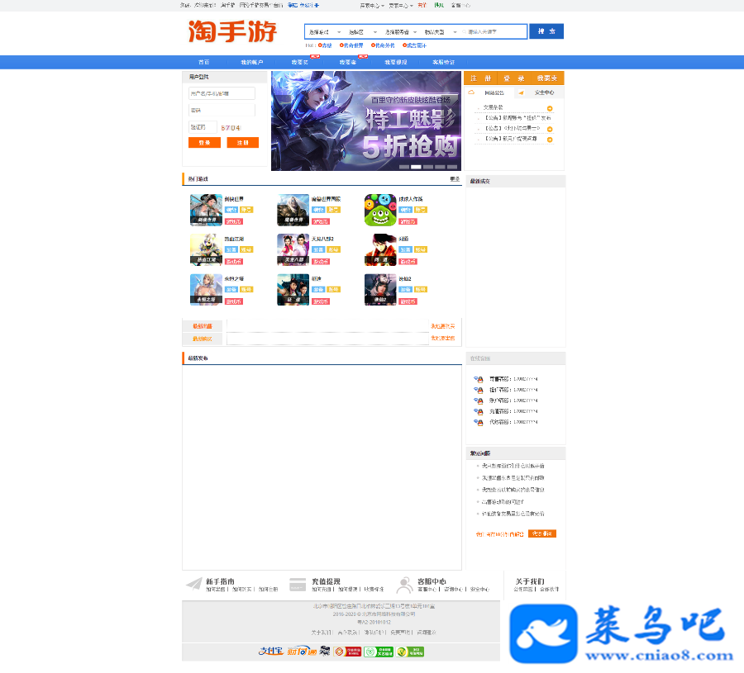Click 更多 link in 热门游戏 header
Viewport: 744px width, 673px height.
tap(455, 178)
